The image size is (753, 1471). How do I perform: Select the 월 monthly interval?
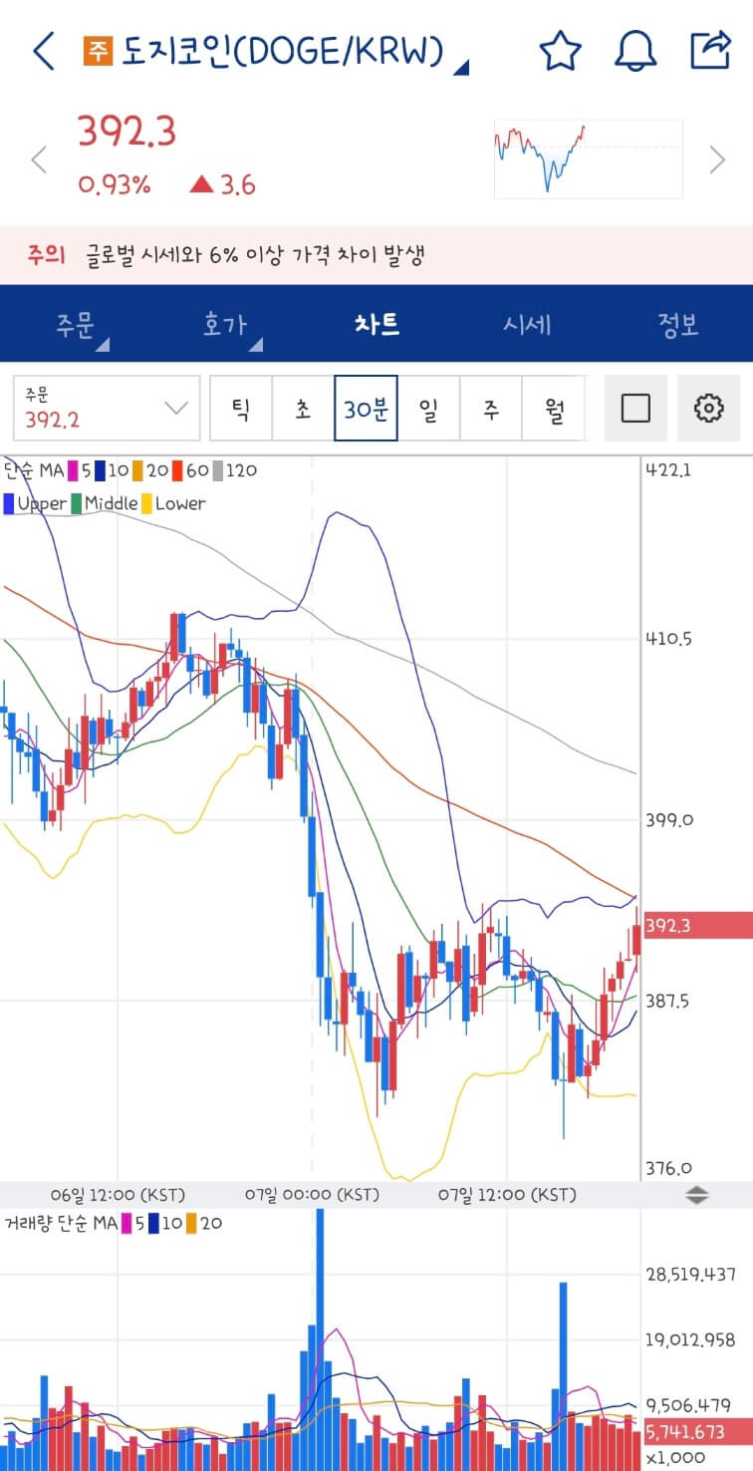[x=553, y=408]
